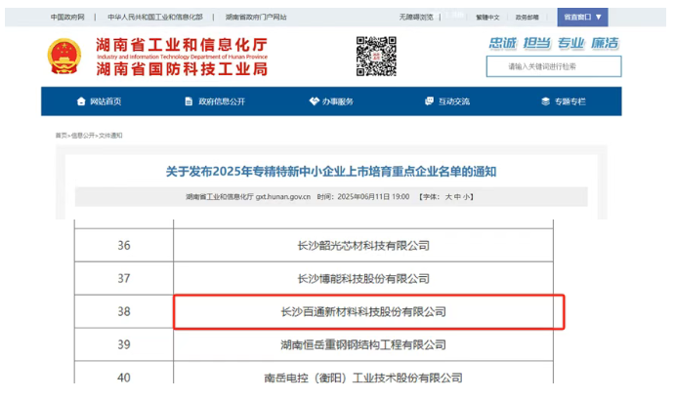Image resolution: width=675 pixels, height=399 pixels.
Task: Open the 政府信息公开 nav item
Action: (222, 101)
